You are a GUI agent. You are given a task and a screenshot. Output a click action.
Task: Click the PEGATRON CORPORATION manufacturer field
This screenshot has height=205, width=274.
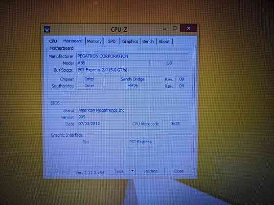click(133, 56)
